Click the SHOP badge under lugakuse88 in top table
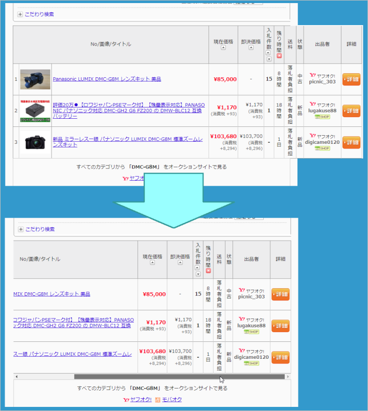This screenshot has height=411, width=368. coord(323,117)
